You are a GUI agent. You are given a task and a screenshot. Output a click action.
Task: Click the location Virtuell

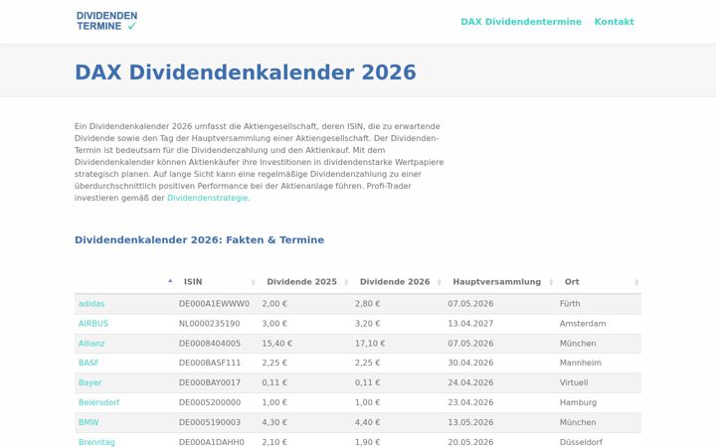574,382
